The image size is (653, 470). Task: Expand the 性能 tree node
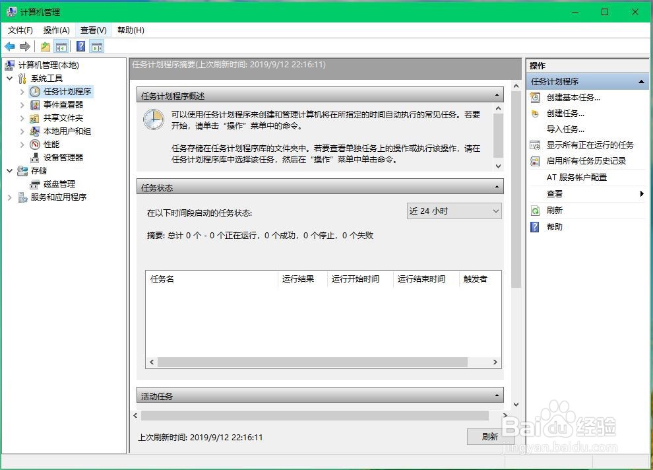click(x=22, y=145)
